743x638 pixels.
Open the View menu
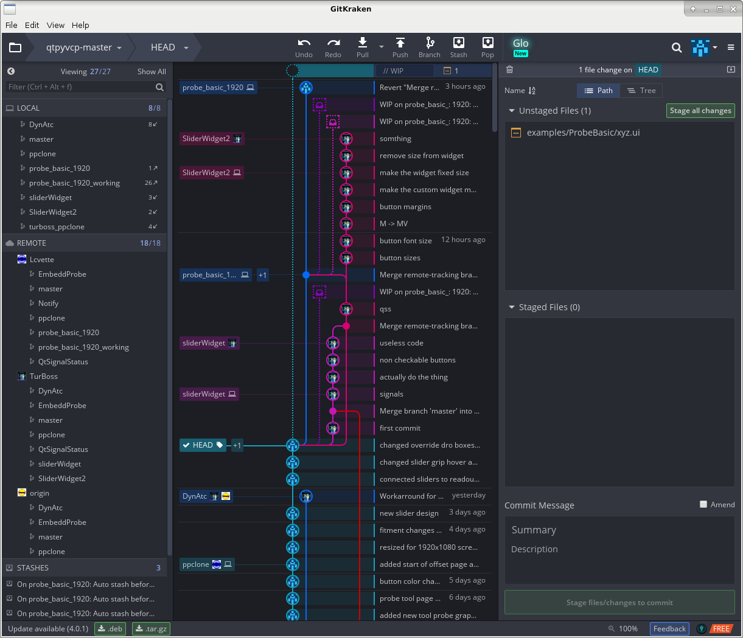point(55,25)
